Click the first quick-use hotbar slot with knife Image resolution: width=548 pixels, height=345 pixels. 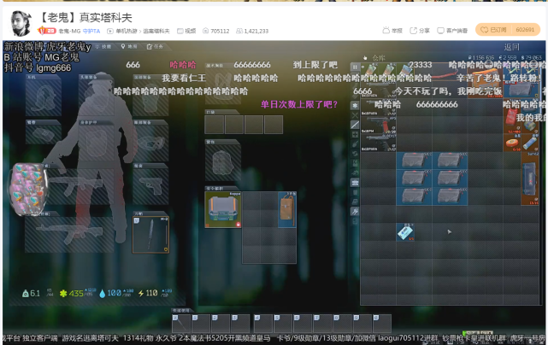tap(181, 324)
